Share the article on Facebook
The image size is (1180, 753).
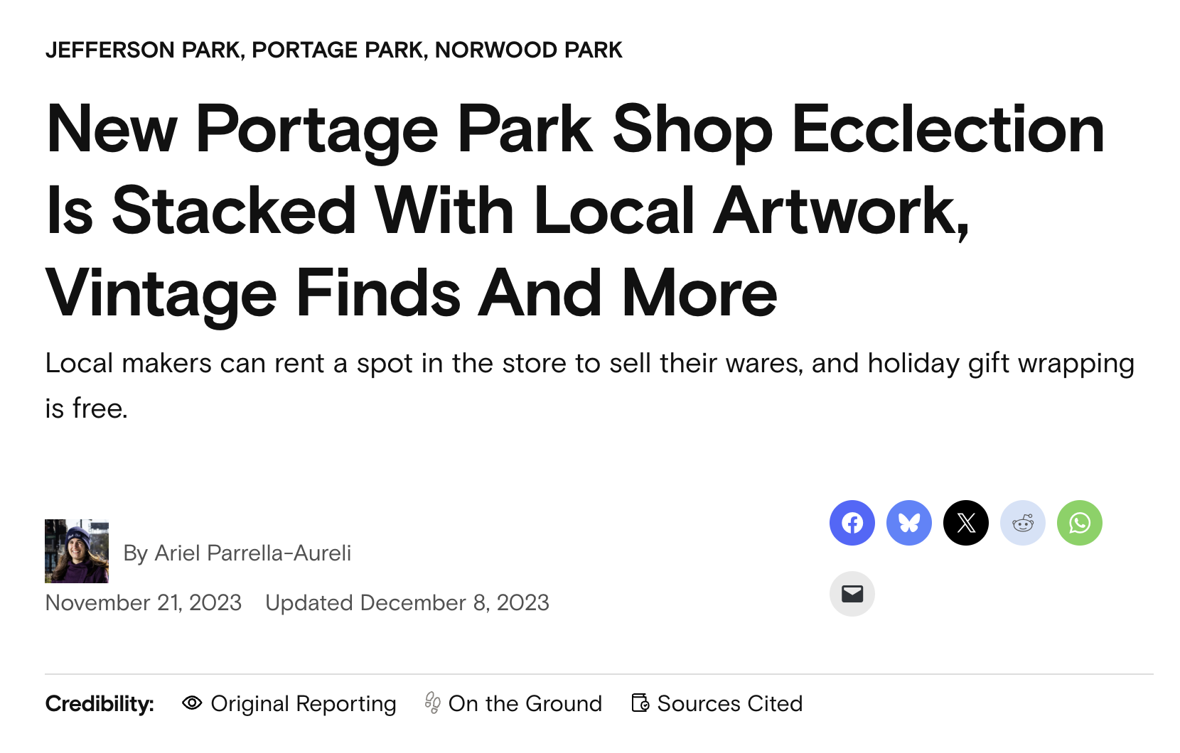click(x=852, y=523)
